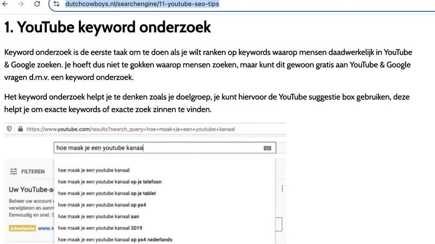Click the filter sliders icon beside FILTEREN
435x244 pixels.
click(13, 171)
